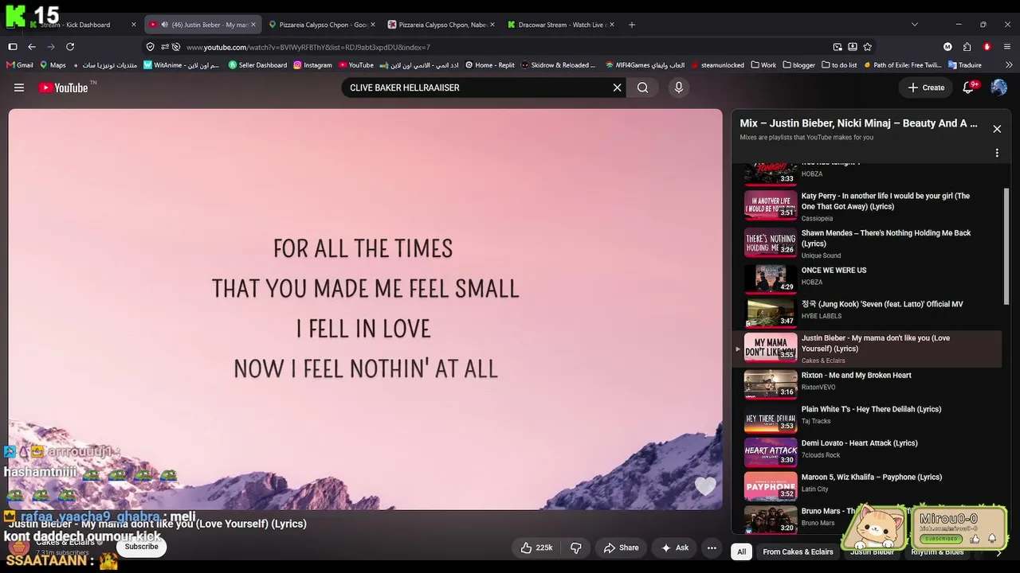Click the address bar URL
The image size is (1020, 573).
(308, 48)
